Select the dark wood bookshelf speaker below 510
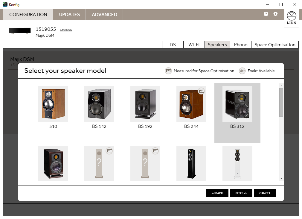The image size is (302, 219). coord(53,163)
